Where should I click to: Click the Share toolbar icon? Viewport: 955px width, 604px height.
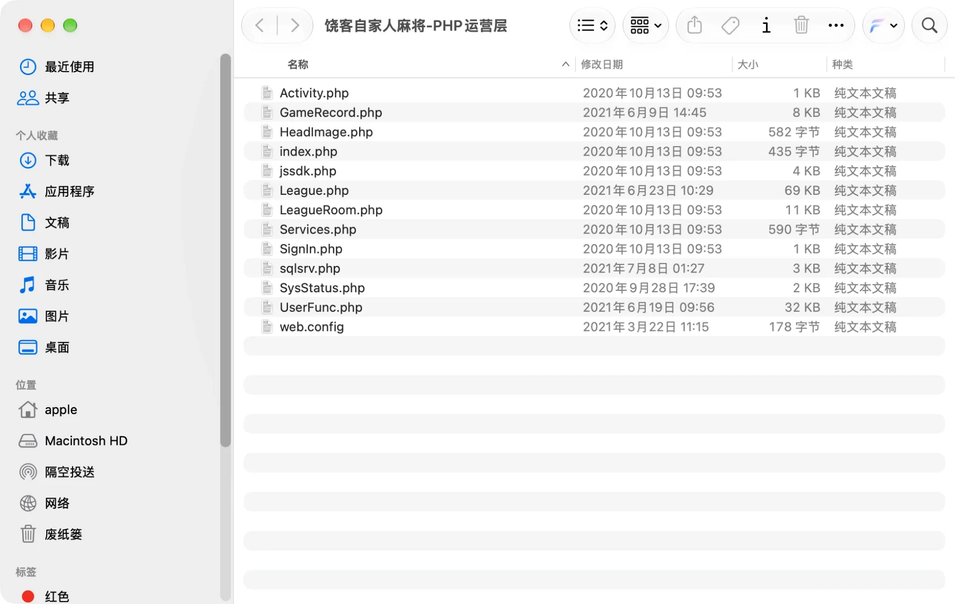(x=694, y=25)
